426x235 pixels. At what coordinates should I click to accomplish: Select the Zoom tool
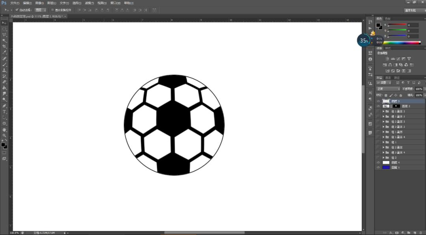pyautogui.click(x=4, y=135)
